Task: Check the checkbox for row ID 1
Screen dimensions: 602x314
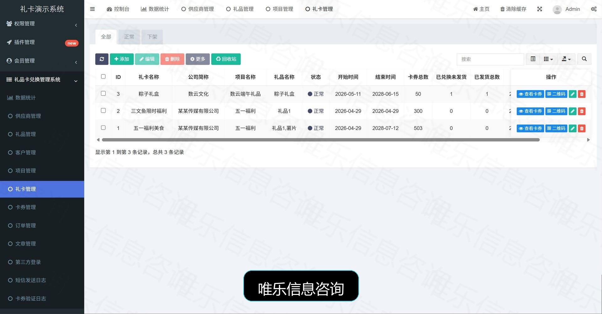Action: coord(103,128)
